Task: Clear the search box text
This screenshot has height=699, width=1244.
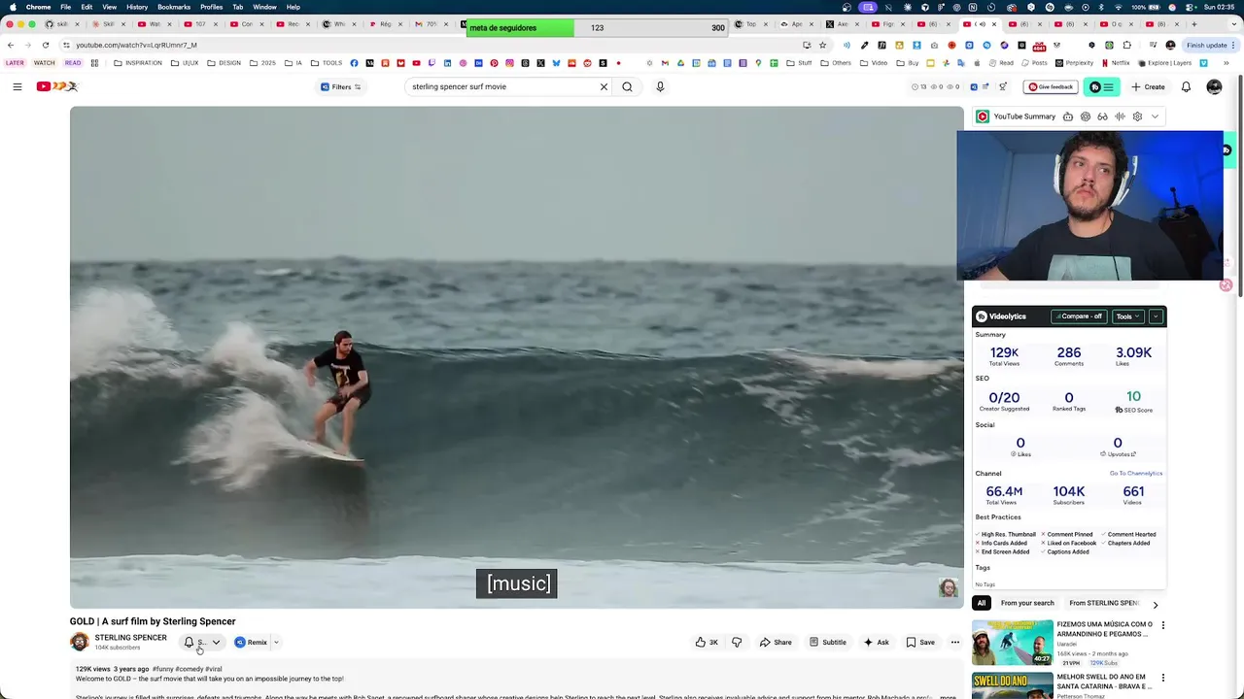Action: (604, 86)
